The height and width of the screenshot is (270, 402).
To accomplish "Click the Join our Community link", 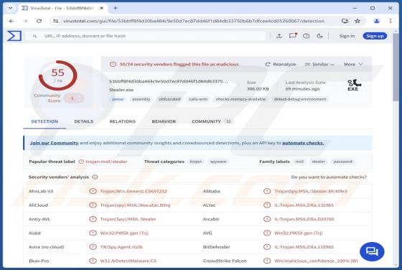I will point(54,143).
